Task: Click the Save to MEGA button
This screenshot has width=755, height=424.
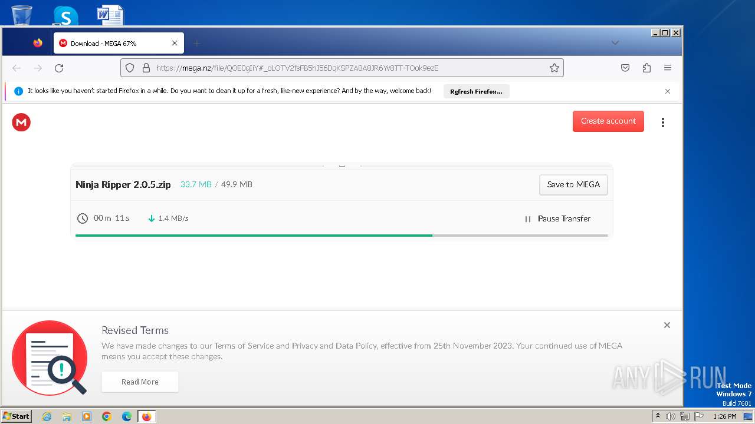Action: click(x=573, y=185)
